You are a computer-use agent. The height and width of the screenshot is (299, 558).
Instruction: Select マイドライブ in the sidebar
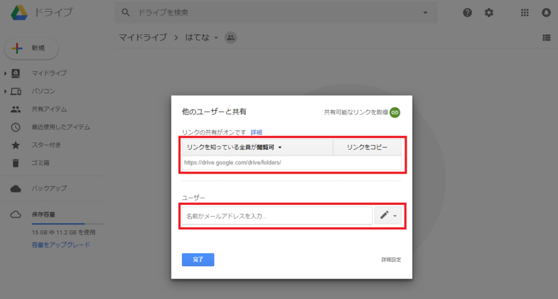click(x=49, y=73)
